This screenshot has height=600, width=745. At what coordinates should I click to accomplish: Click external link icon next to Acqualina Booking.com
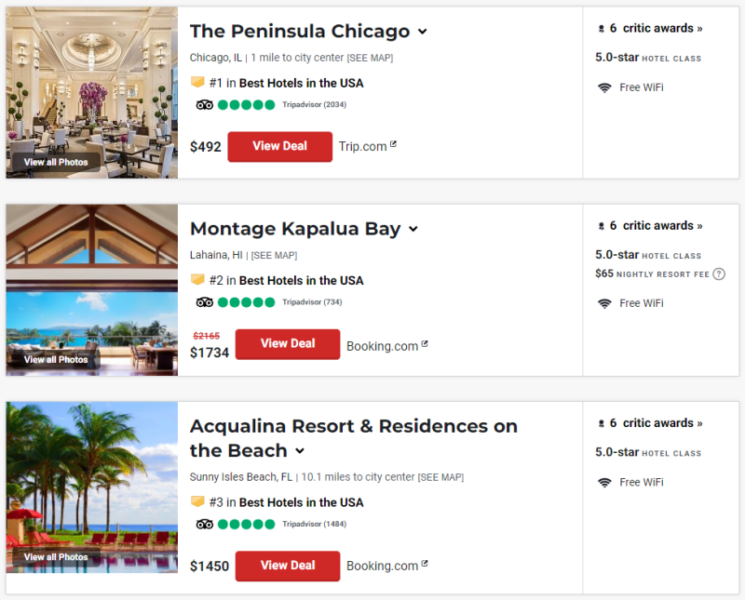tap(425, 564)
